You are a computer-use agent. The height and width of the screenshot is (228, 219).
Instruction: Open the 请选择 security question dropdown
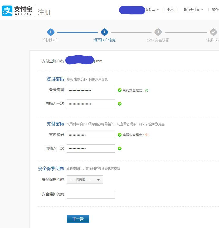[84, 179]
